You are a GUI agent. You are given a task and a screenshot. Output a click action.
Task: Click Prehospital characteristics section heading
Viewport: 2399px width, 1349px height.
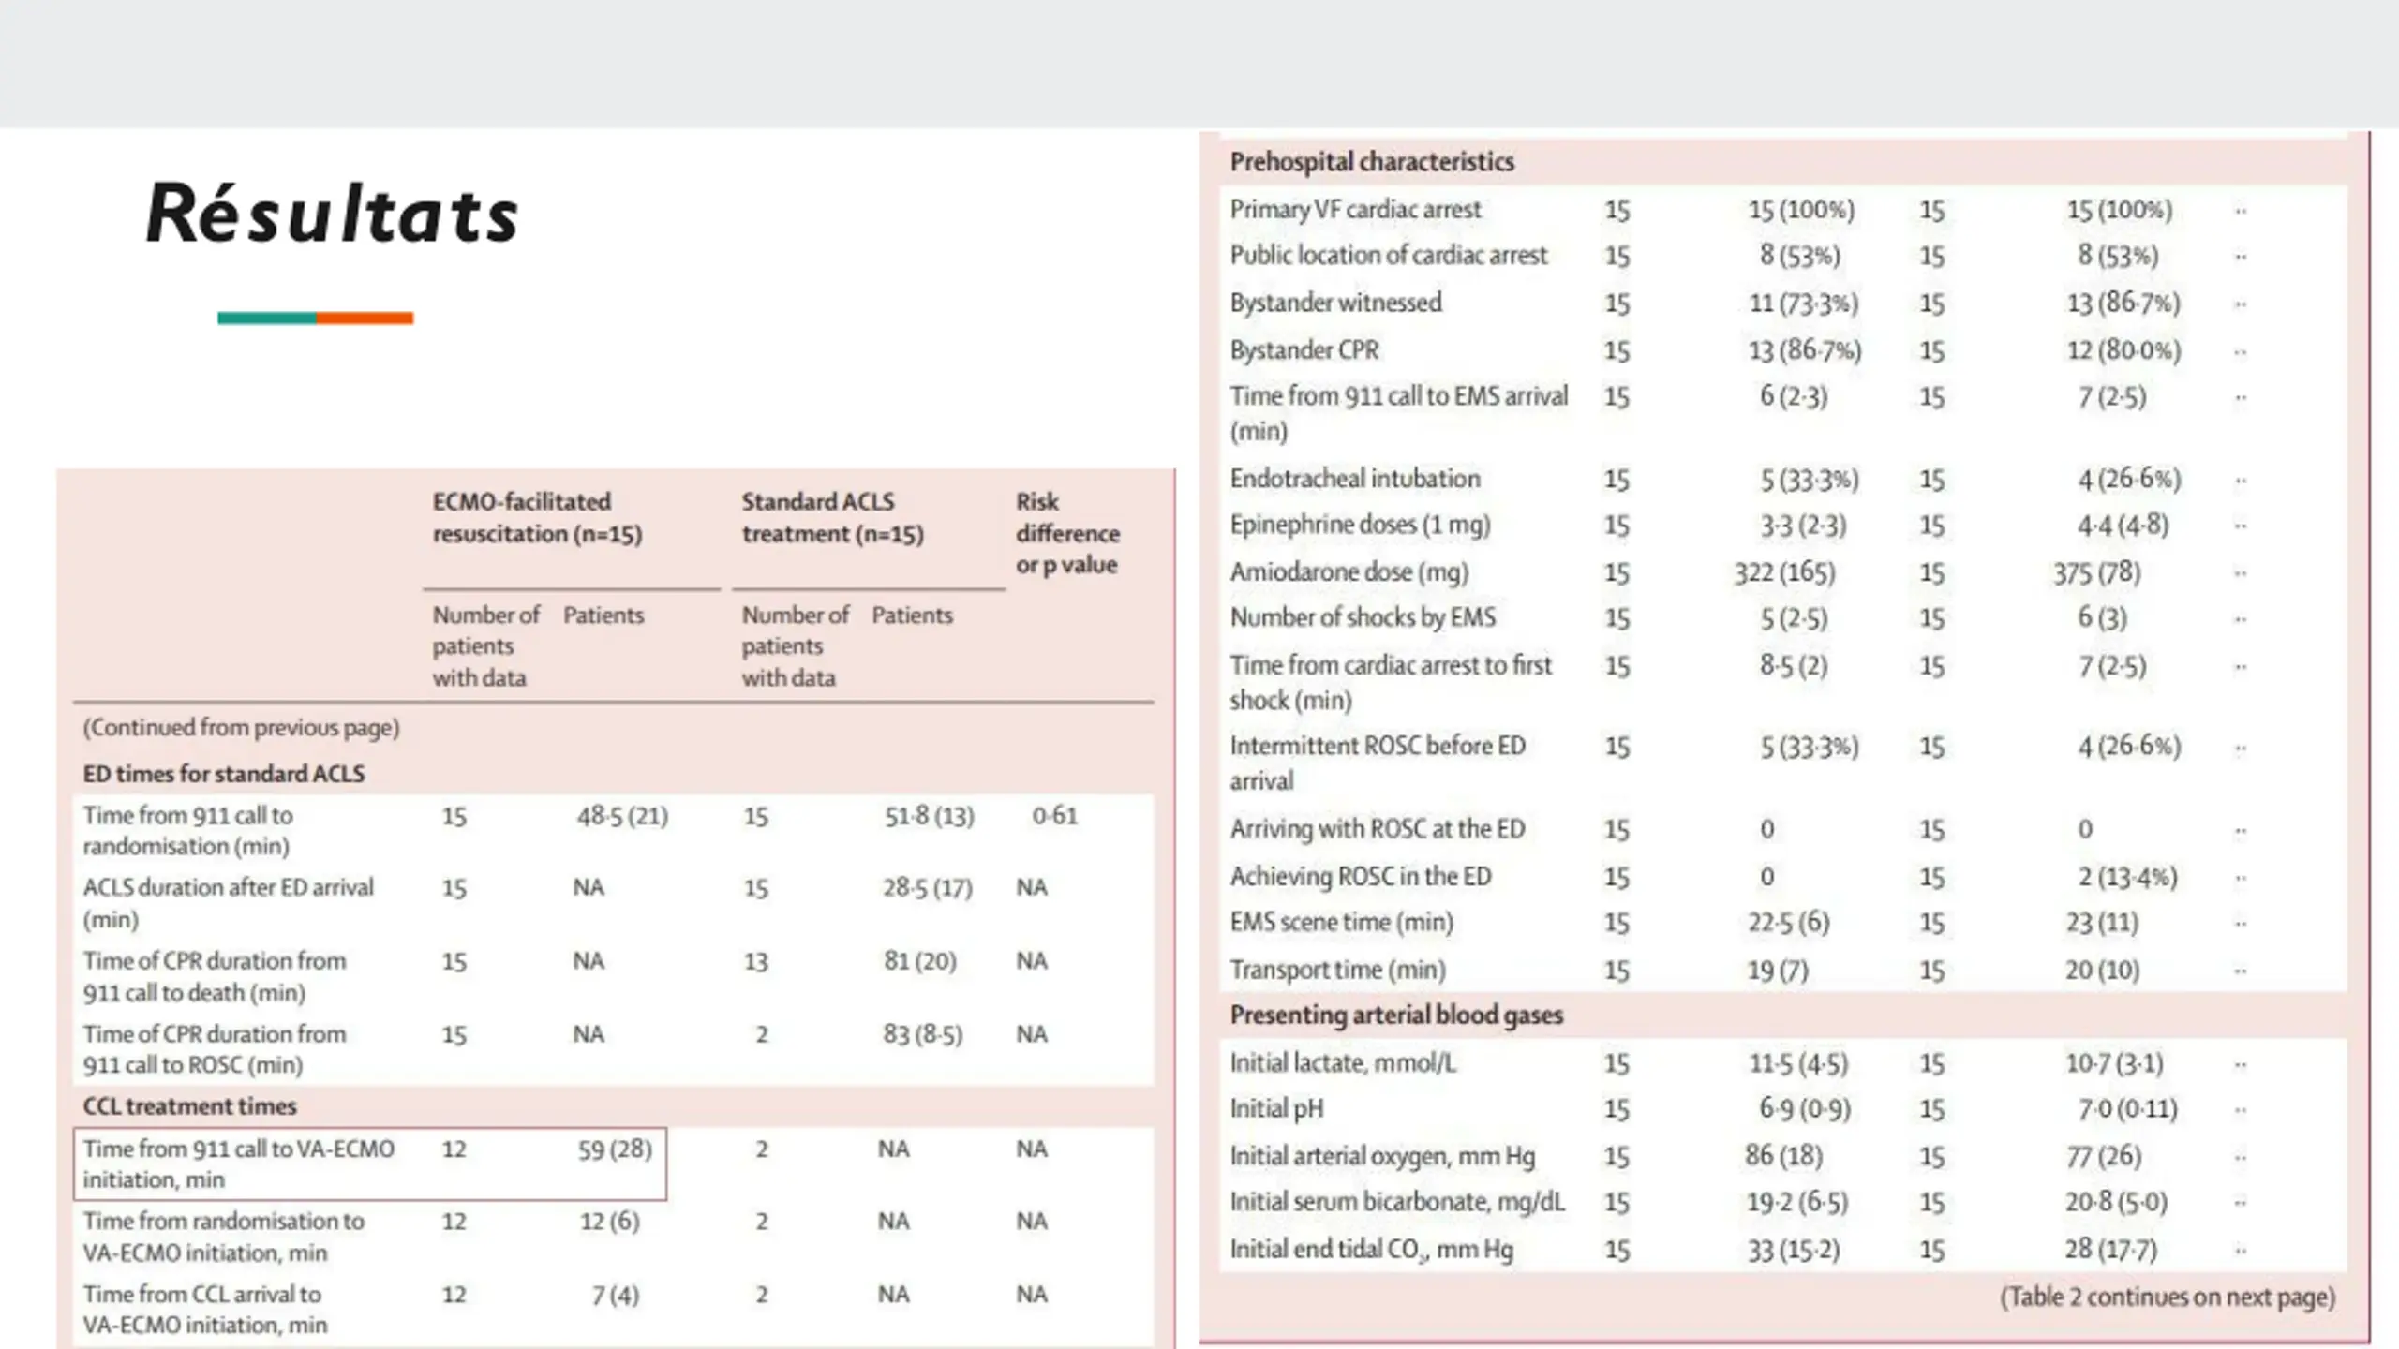tap(1372, 162)
